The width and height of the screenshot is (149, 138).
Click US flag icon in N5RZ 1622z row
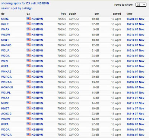[x=28, y=19]
